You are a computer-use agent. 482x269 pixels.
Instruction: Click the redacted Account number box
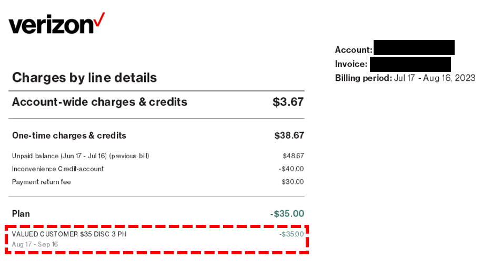pos(414,48)
